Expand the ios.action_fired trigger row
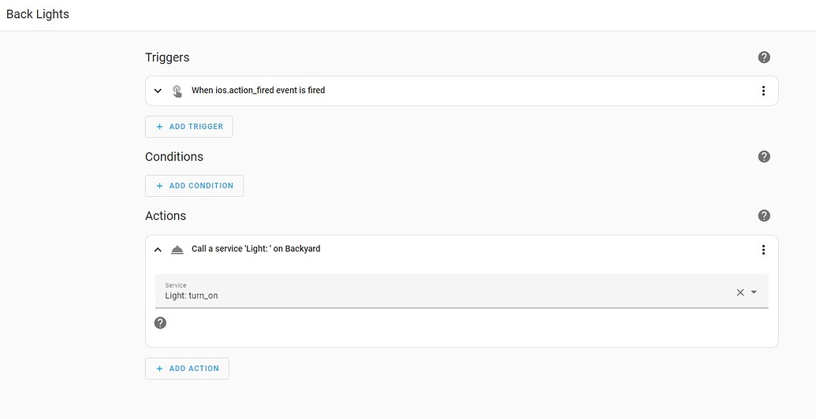This screenshot has height=419, width=816. [158, 91]
